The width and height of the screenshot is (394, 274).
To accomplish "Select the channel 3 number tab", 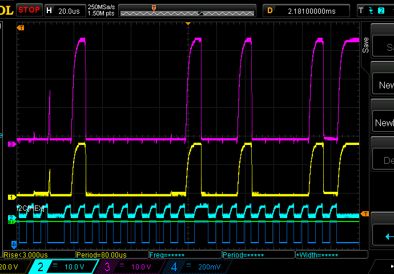I will (x=107, y=267).
